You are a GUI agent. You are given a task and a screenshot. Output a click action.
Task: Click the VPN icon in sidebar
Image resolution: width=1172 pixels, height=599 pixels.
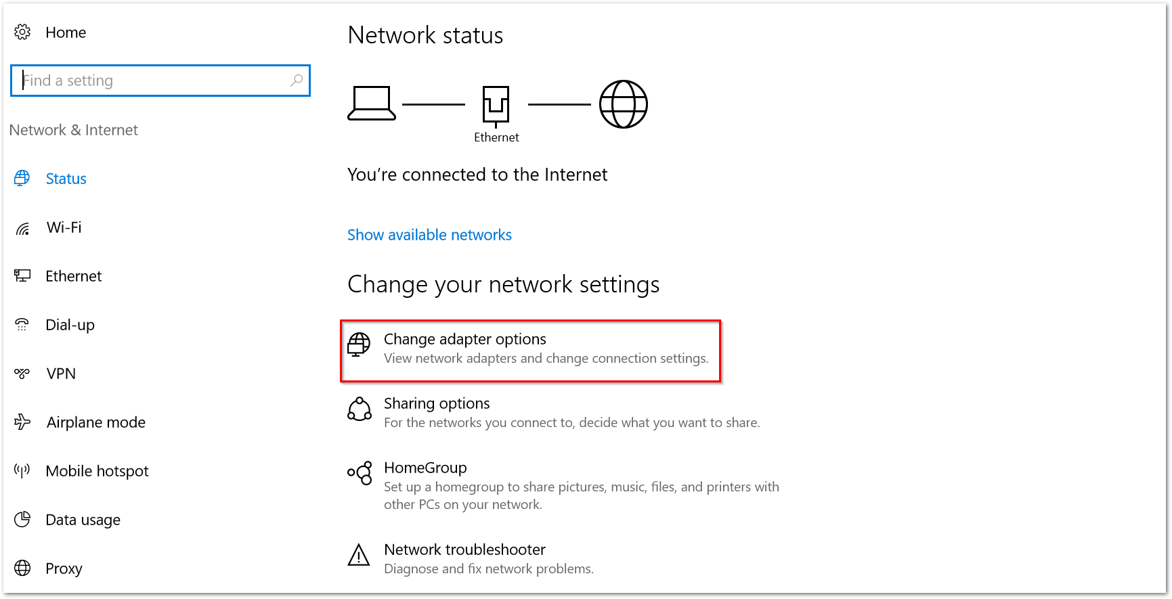tap(22, 373)
